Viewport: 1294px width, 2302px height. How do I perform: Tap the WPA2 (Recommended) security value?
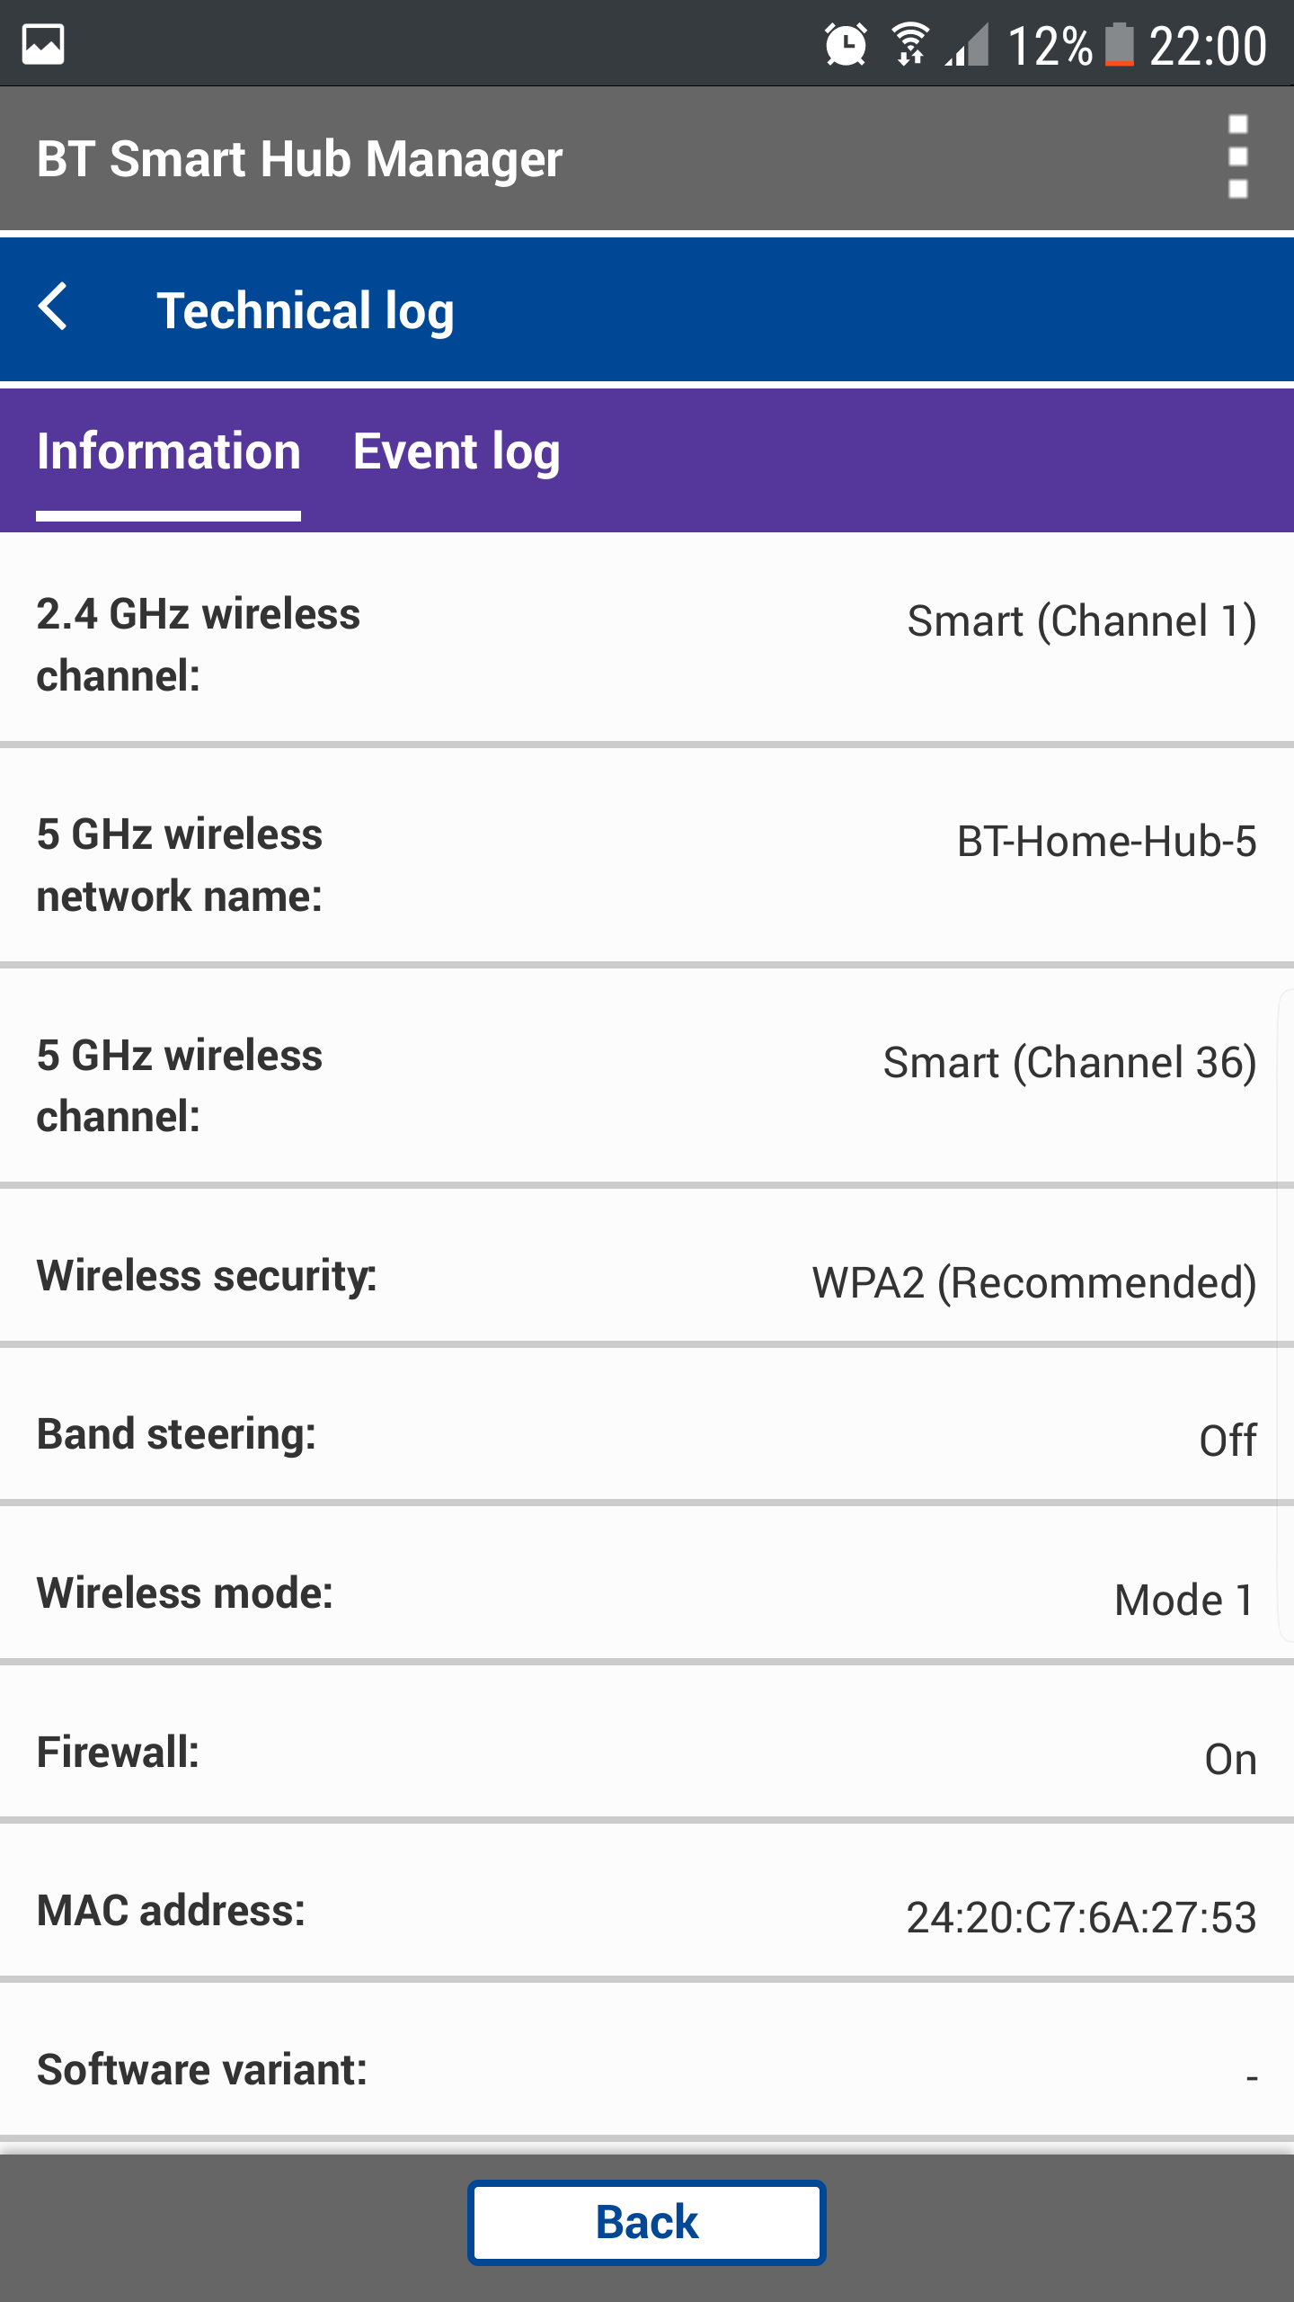tap(1033, 1282)
